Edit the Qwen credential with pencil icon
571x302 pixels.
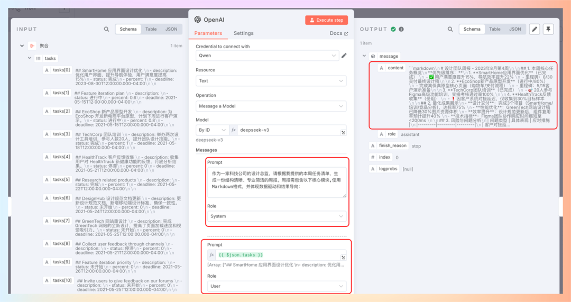pos(344,56)
